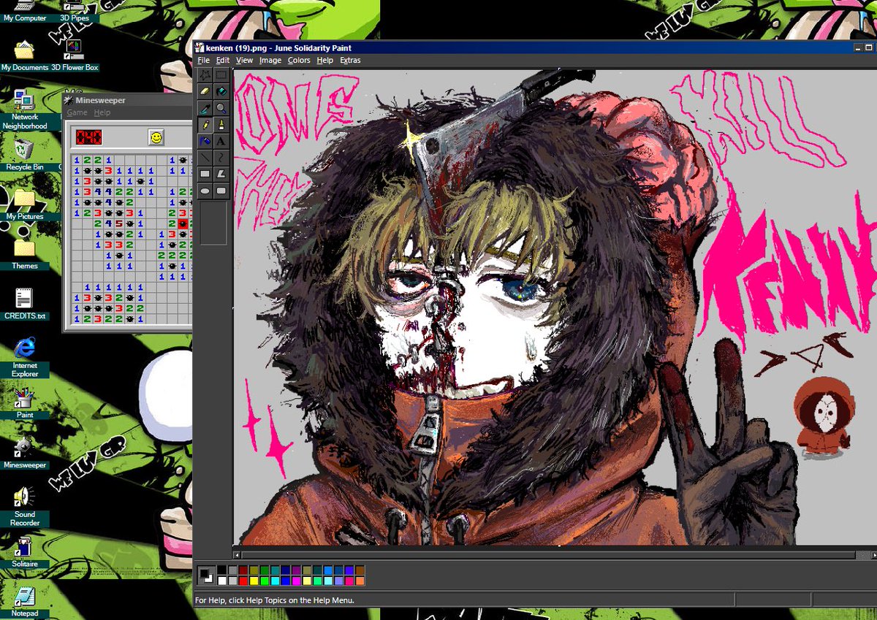Choose the Pencil tool in Paint
This screenshot has width=877, height=620.
click(x=205, y=123)
